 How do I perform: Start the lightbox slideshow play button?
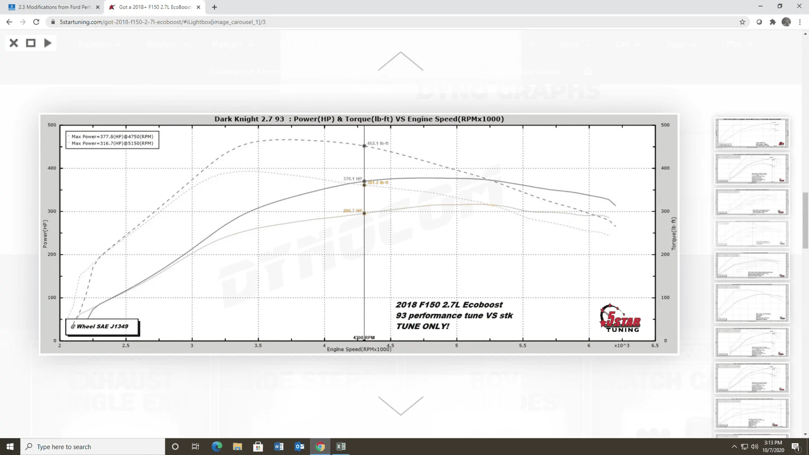48,43
